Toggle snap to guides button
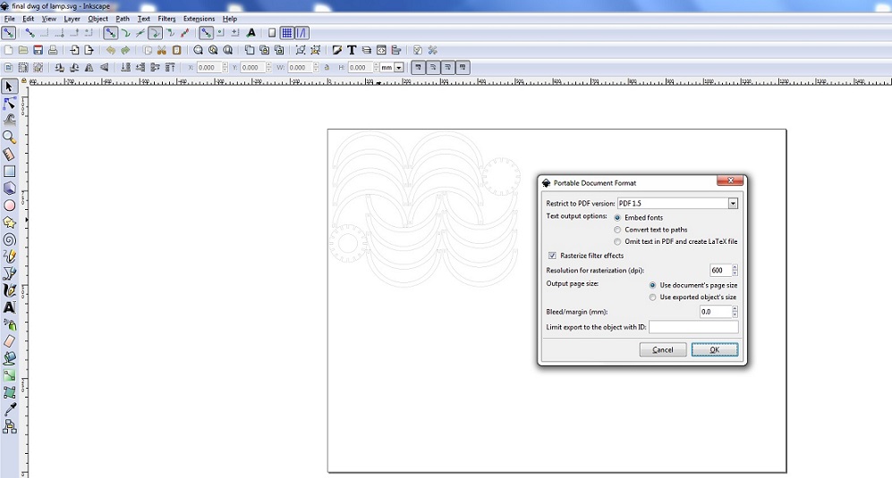 [x=302, y=33]
